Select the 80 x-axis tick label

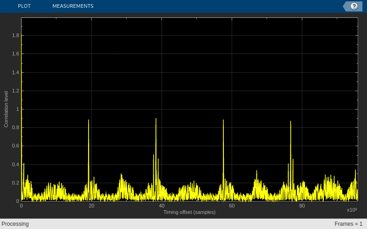point(302,206)
